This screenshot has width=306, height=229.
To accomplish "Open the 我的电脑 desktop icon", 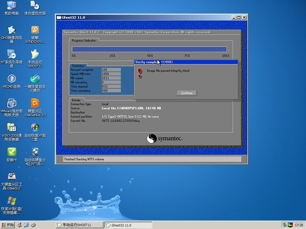I will [12, 8].
